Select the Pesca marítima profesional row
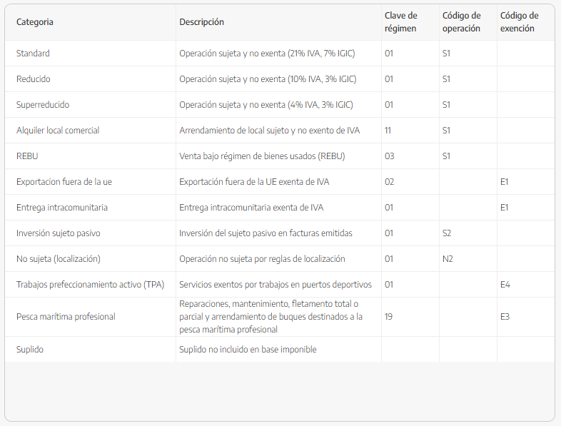 coord(66,317)
